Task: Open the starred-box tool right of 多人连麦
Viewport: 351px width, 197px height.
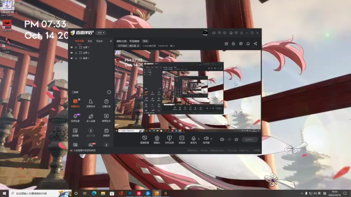Action: click(106, 118)
